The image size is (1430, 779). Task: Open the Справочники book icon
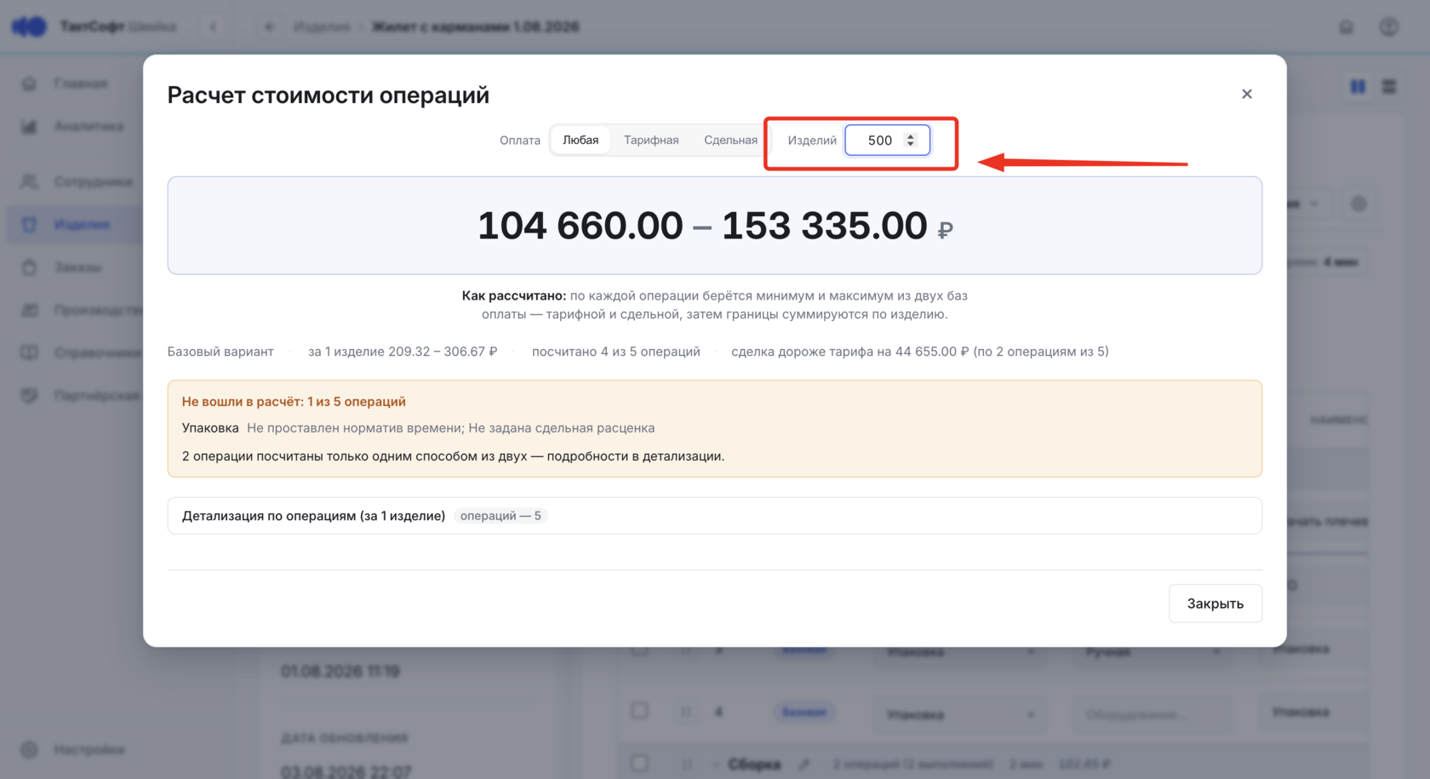29,352
